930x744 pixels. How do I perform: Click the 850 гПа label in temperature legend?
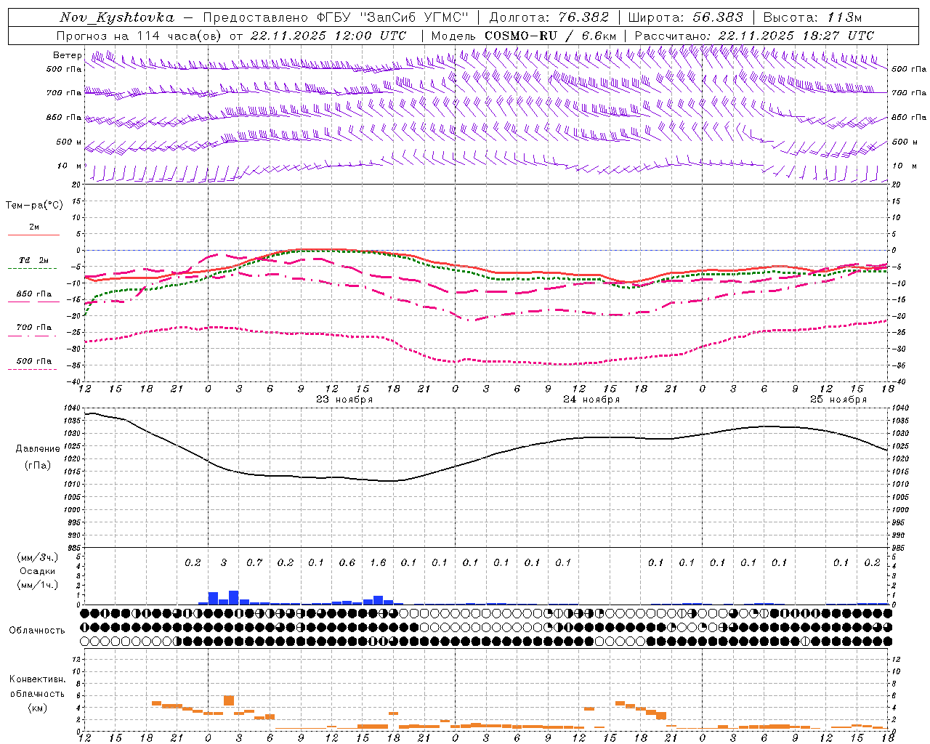(34, 294)
